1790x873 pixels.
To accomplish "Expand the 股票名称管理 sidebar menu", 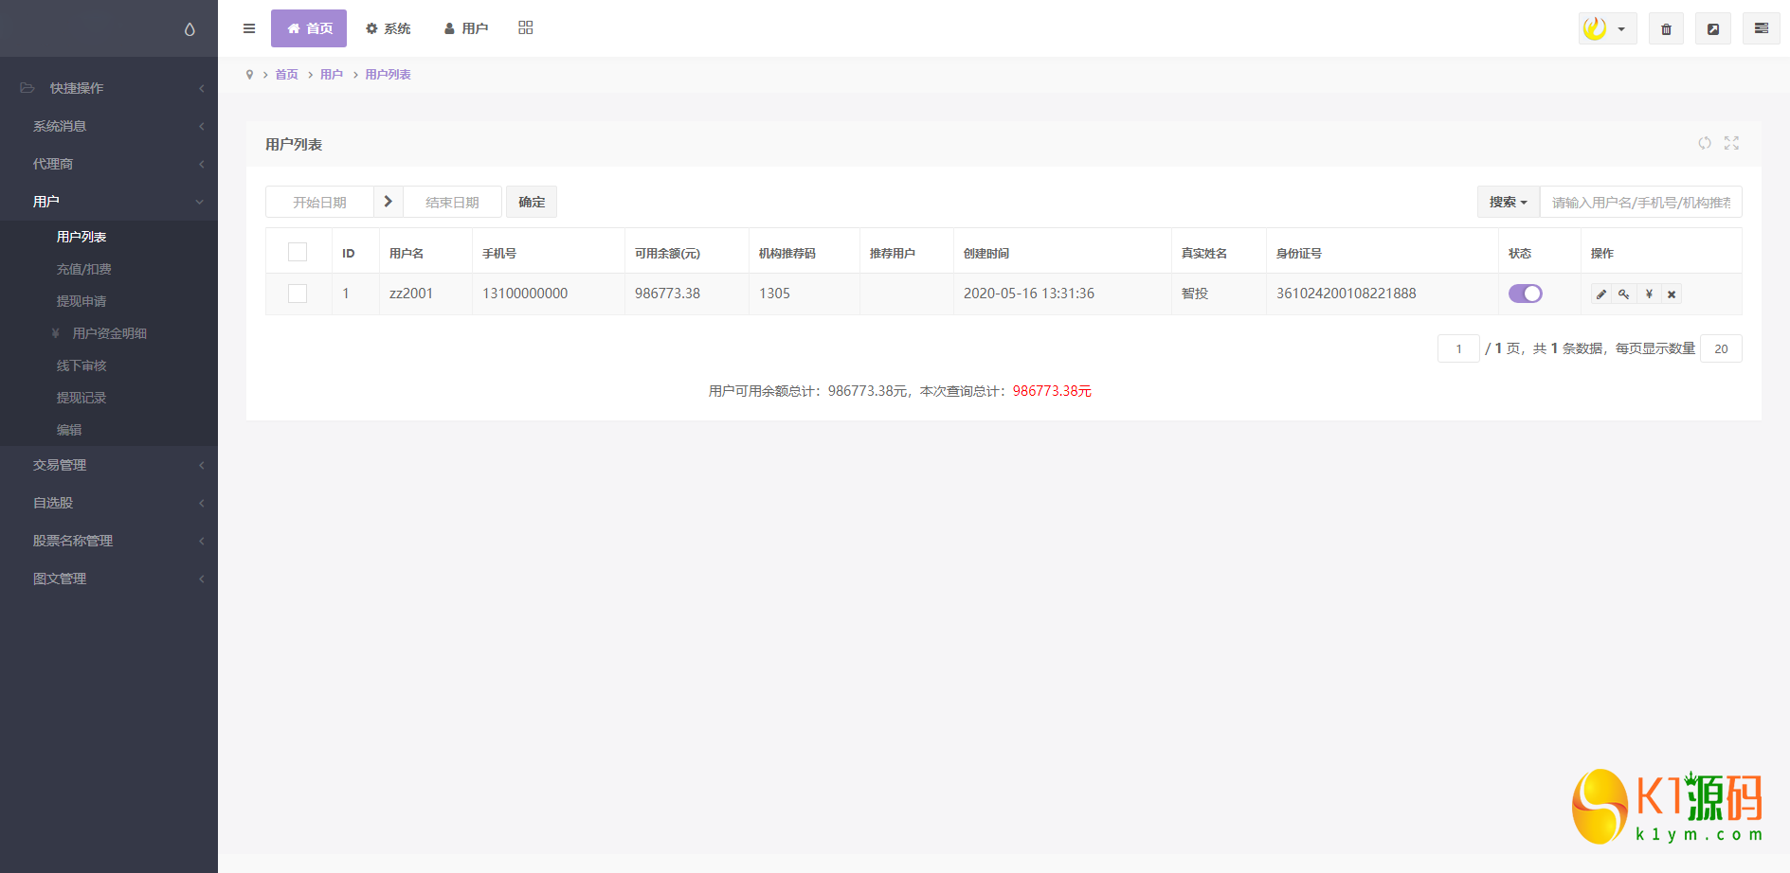I will click(109, 541).
